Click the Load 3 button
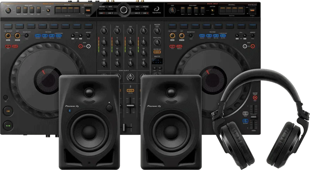Screen dimensions: 310x170 [102, 13]
